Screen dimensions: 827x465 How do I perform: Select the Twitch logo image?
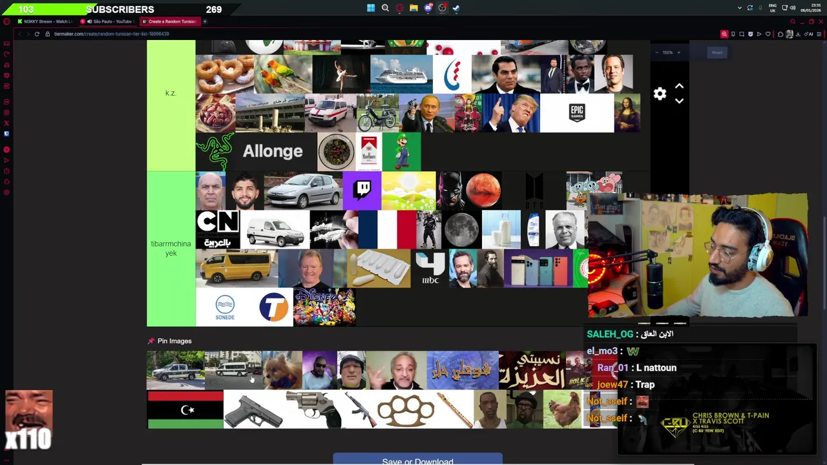point(362,191)
